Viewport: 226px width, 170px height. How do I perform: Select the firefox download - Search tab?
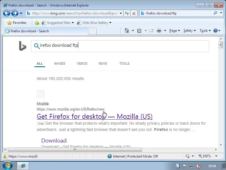[x=46, y=31]
